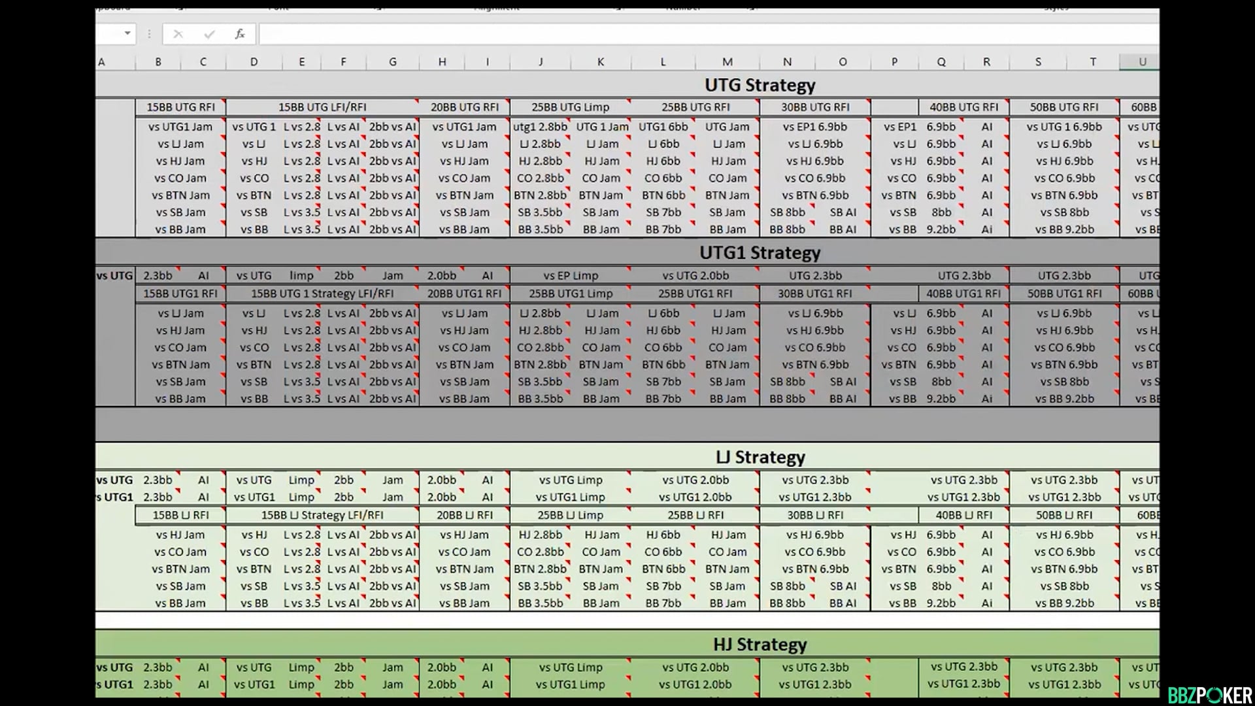1255x706 pixels.
Task: Select column D header
Action: (254, 62)
